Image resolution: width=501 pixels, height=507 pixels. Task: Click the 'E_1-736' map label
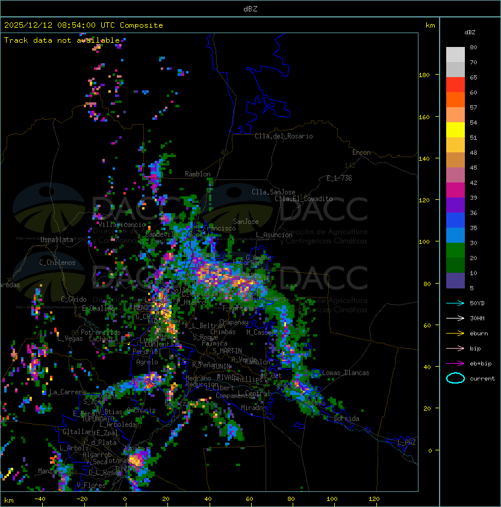(339, 178)
